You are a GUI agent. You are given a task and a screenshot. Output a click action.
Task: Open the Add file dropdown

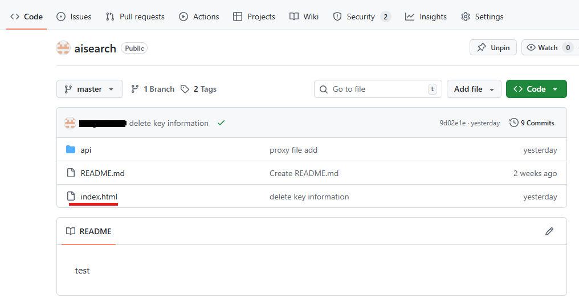click(474, 89)
